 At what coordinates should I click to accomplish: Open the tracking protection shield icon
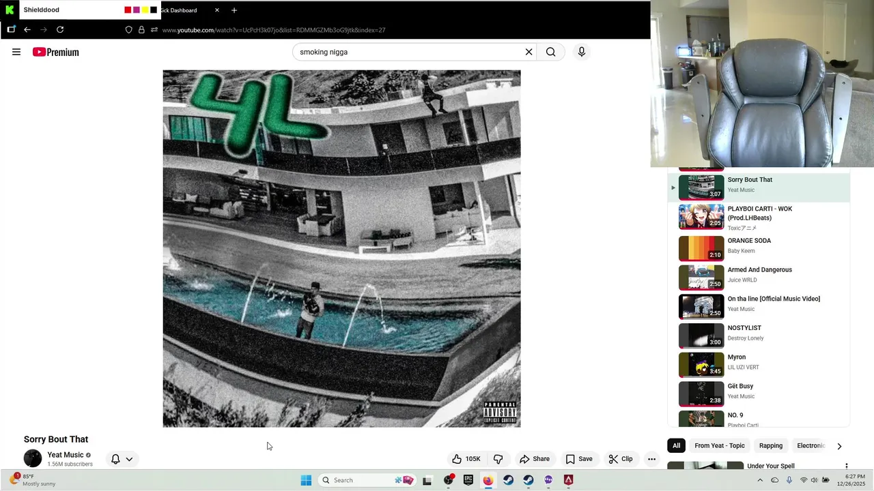(x=128, y=29)
